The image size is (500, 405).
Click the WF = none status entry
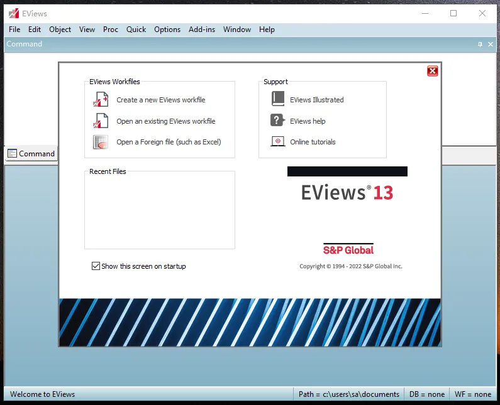[x=473, y=394]
